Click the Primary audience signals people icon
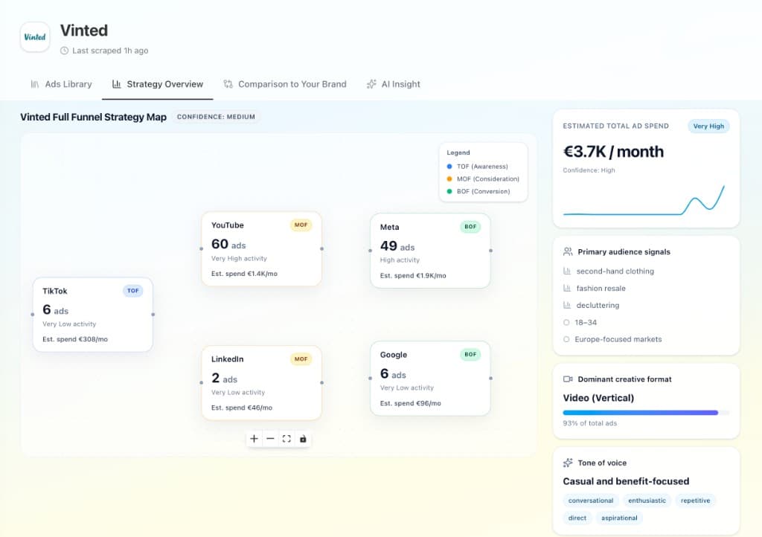The image size is (762, 537). point(568,251)
